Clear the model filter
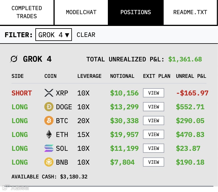This screenshot has height=192, width=218. 86,35
